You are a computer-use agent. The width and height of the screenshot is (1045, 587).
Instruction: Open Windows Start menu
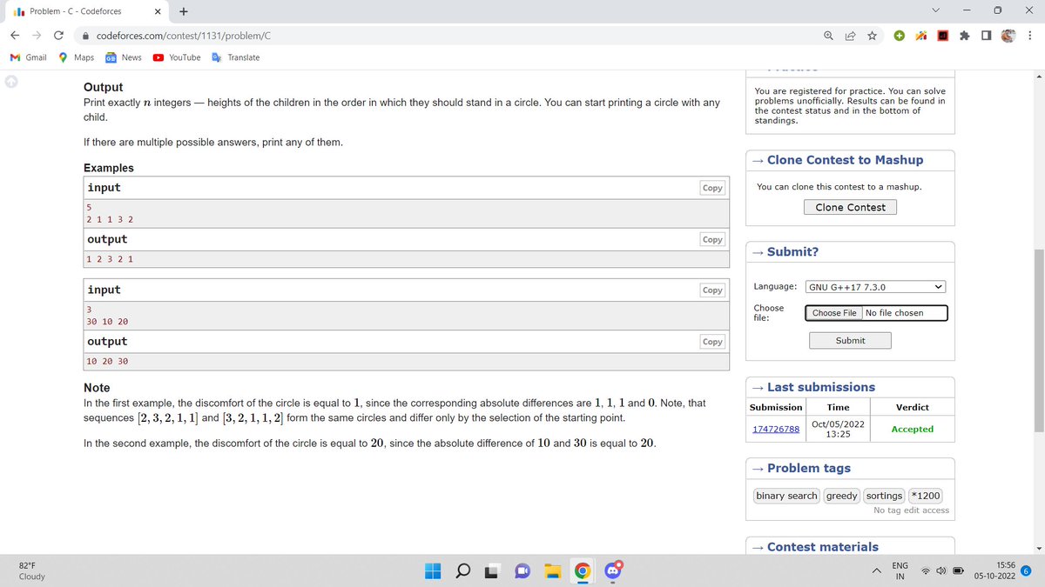coord(433,571)
